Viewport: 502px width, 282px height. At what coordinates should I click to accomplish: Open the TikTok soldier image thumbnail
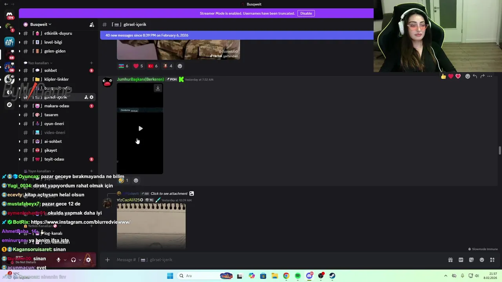(178, 50)
